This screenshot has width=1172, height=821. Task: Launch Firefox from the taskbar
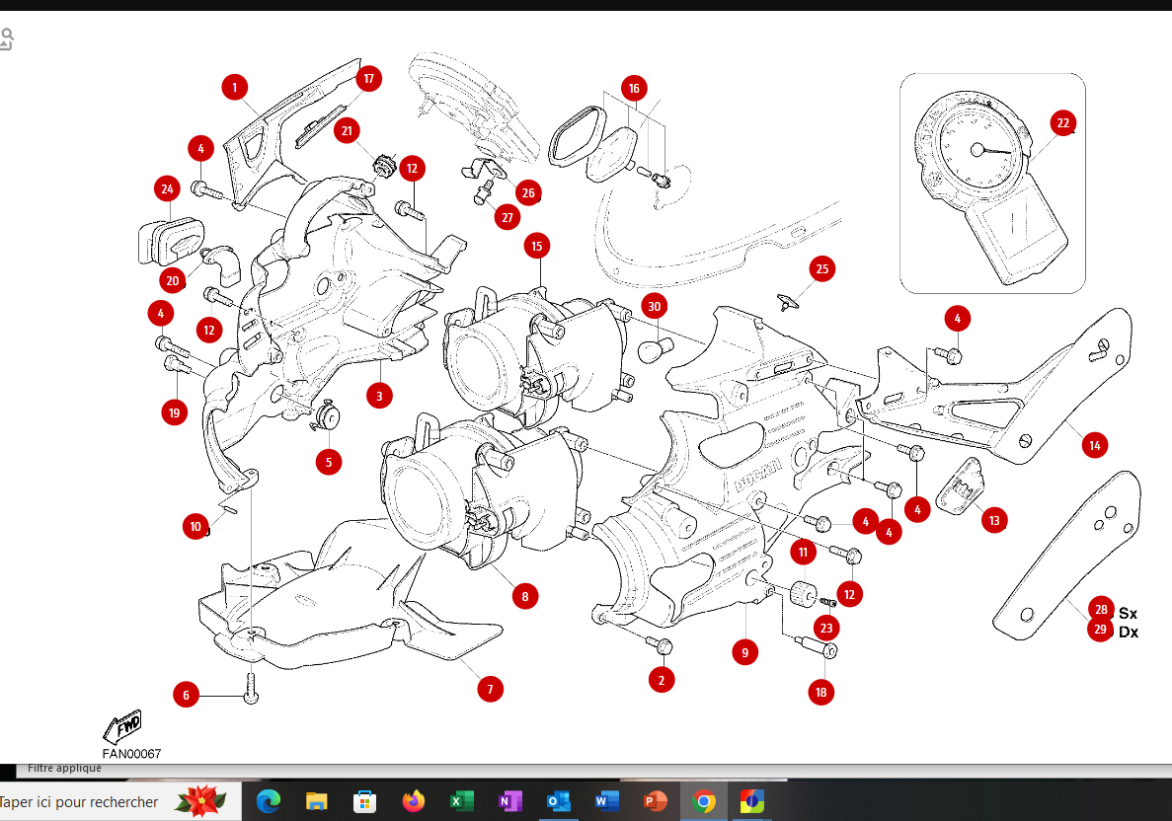point(413,801)
